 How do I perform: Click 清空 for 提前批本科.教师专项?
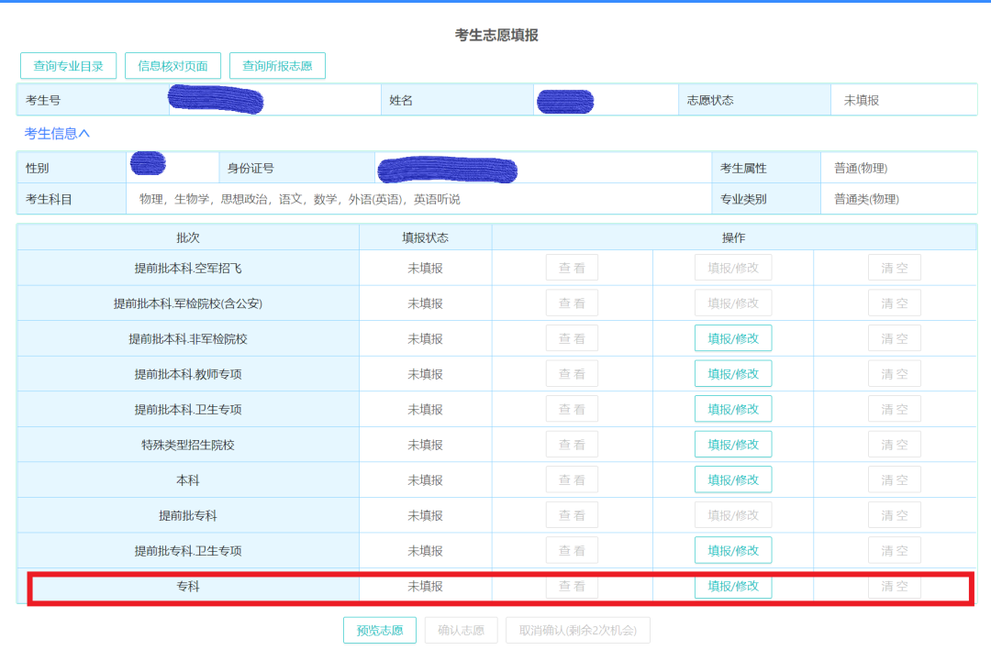click(895, 374)
